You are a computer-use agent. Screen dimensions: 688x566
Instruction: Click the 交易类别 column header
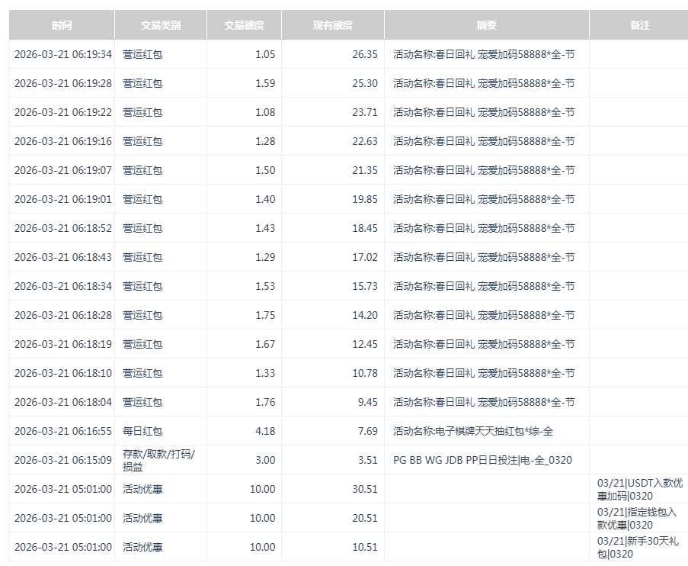pyautogui.click(x=160, y=24)
